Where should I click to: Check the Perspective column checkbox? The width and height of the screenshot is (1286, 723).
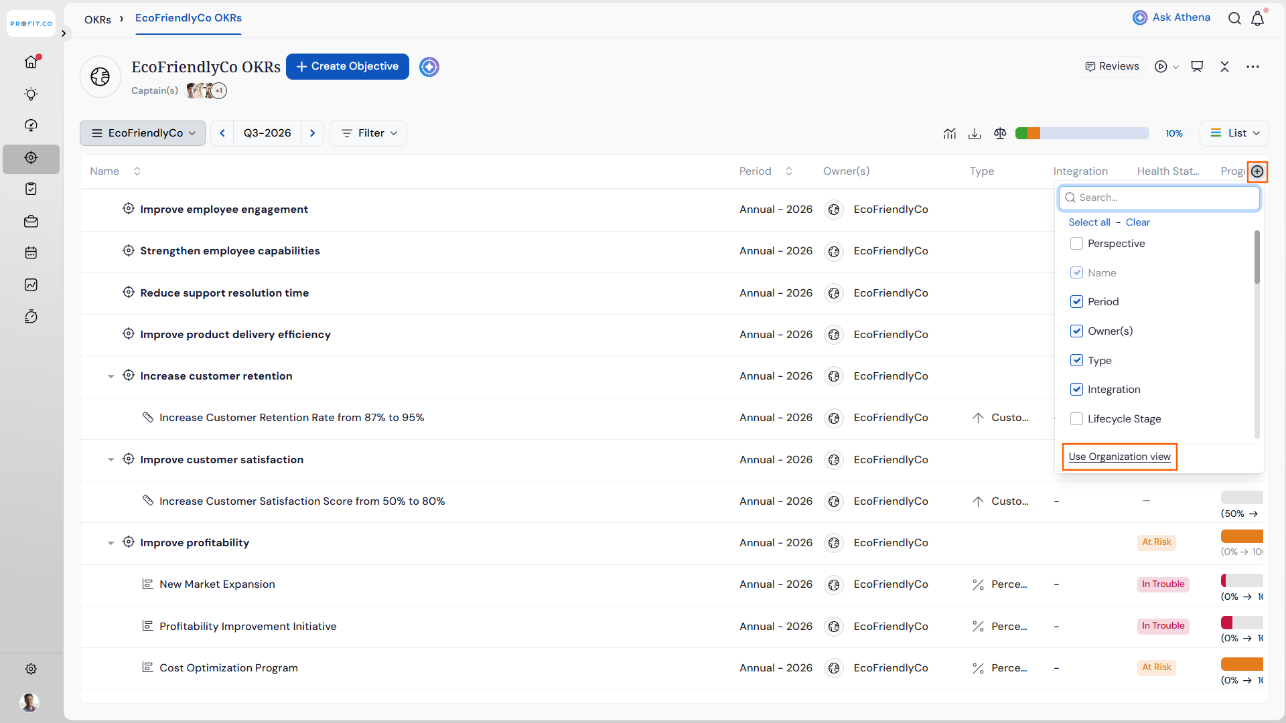(x=1076, y=244)
